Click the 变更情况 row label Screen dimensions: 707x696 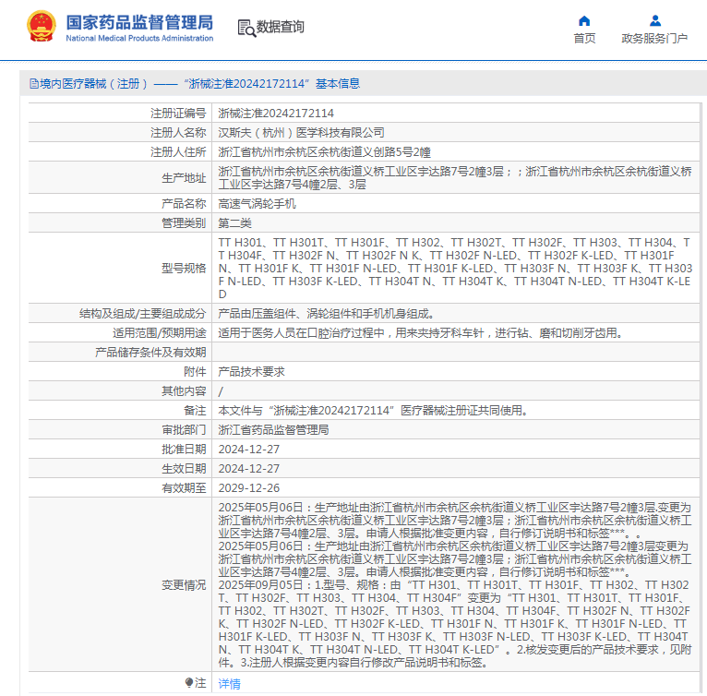pos(184,585)
